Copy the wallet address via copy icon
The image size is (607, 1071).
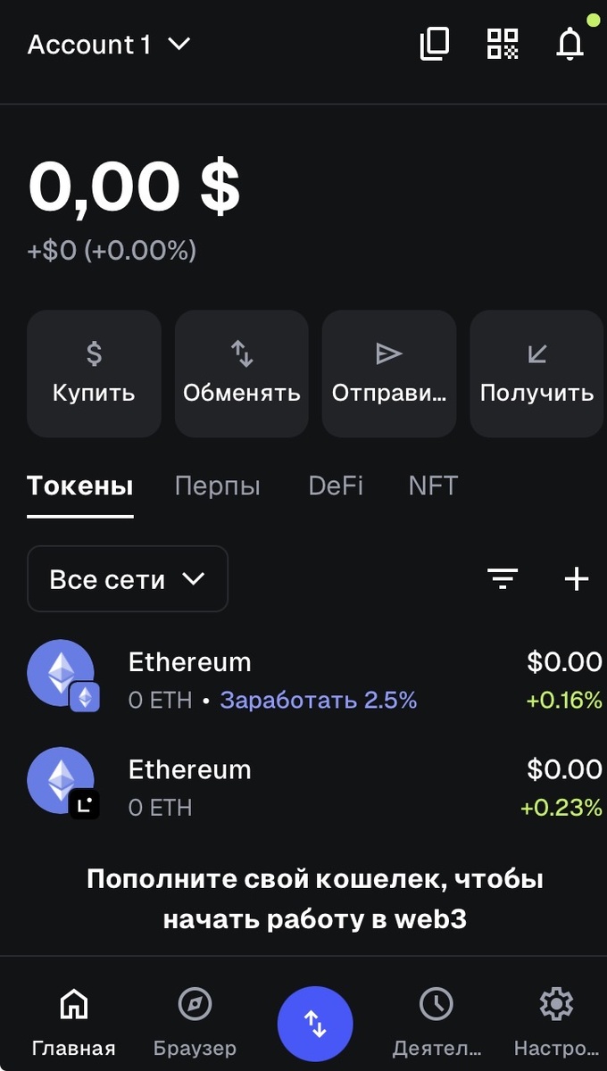pos(435,44)
